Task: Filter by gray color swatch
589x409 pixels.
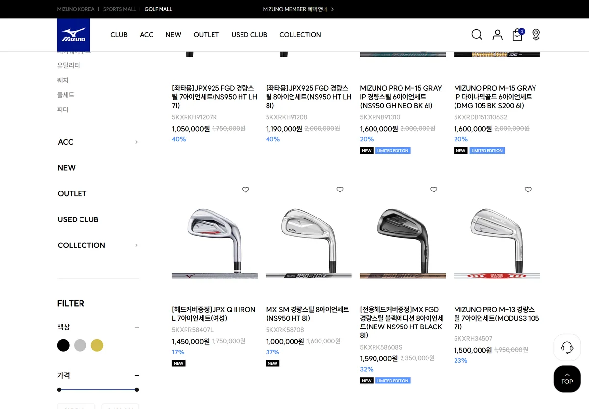Action: 80,345
